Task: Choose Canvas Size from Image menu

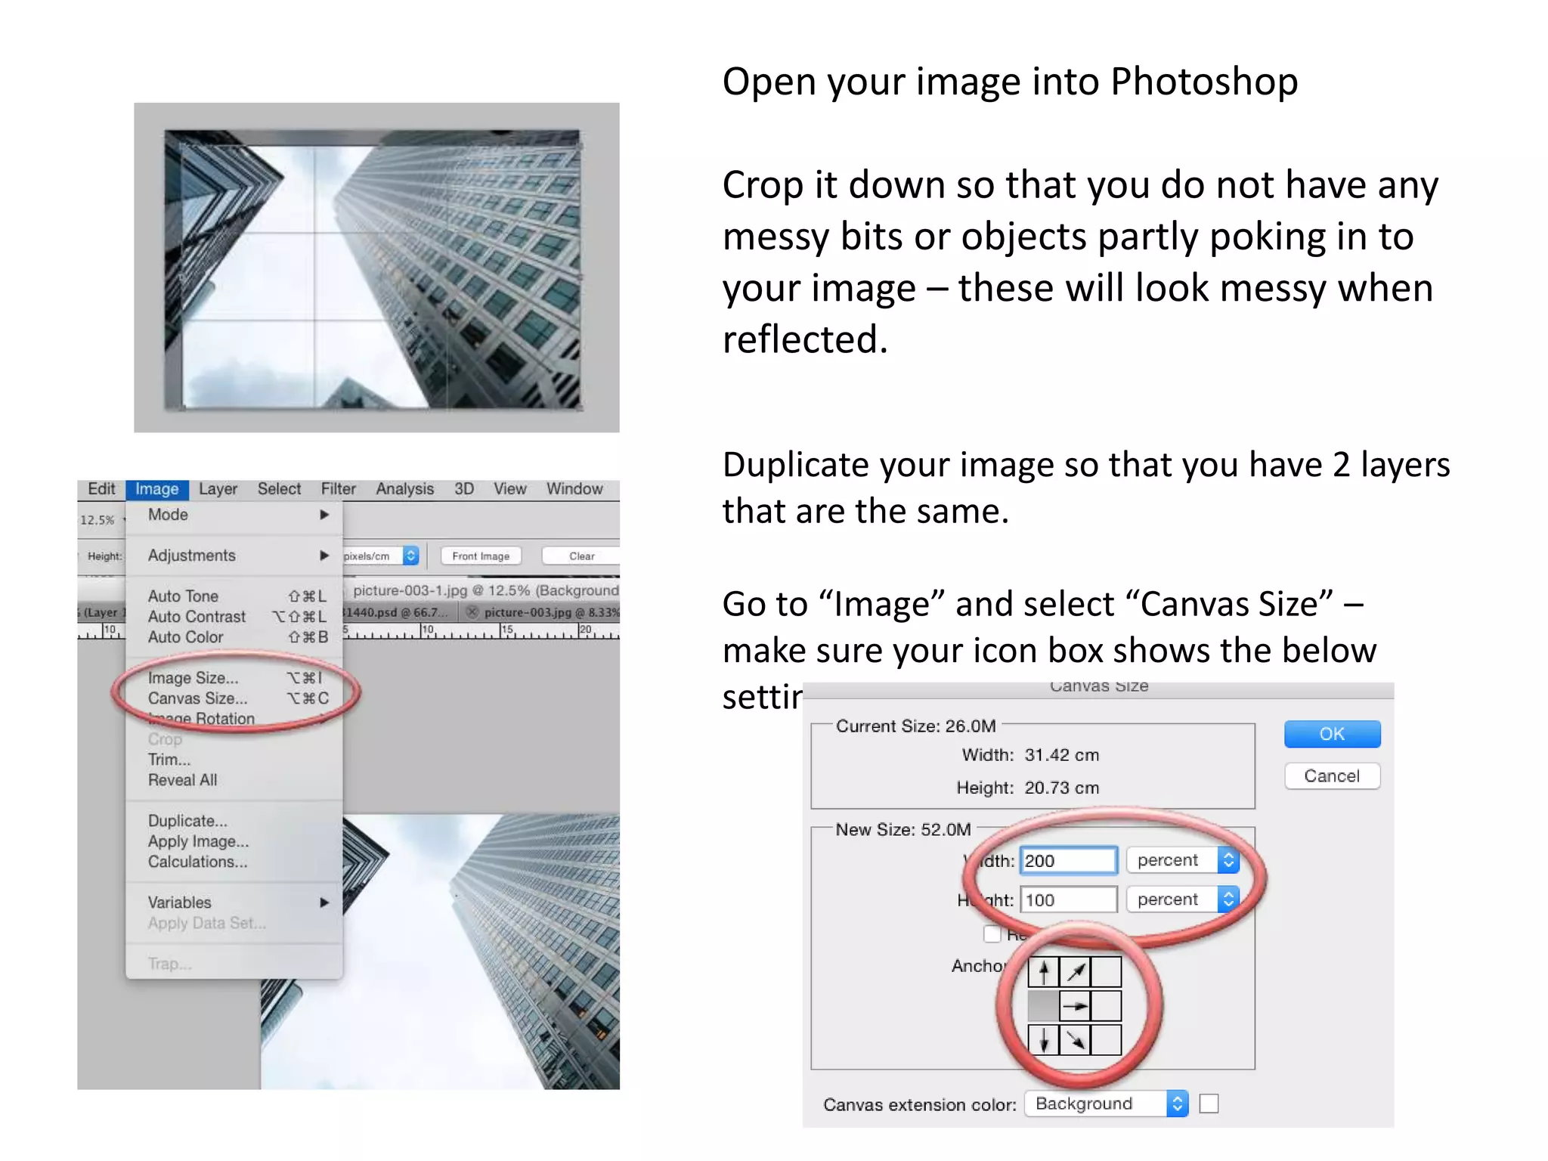Action: 197,698
